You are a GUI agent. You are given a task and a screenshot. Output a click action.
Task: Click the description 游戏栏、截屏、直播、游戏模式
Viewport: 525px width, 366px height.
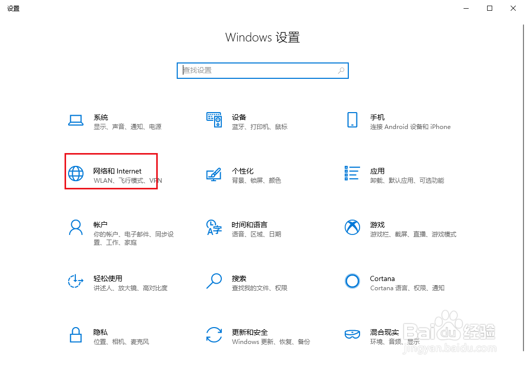point(413,234)
